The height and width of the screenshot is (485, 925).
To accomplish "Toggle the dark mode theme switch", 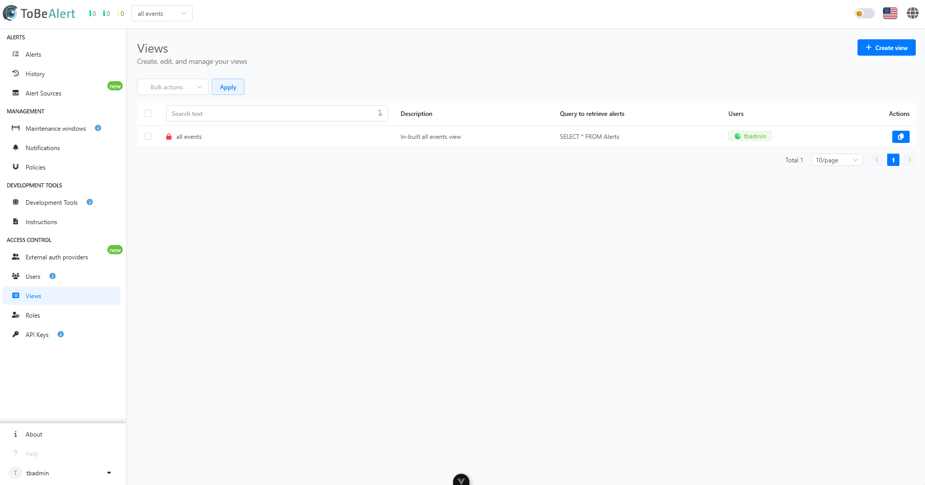I will (x=865, y=13).
